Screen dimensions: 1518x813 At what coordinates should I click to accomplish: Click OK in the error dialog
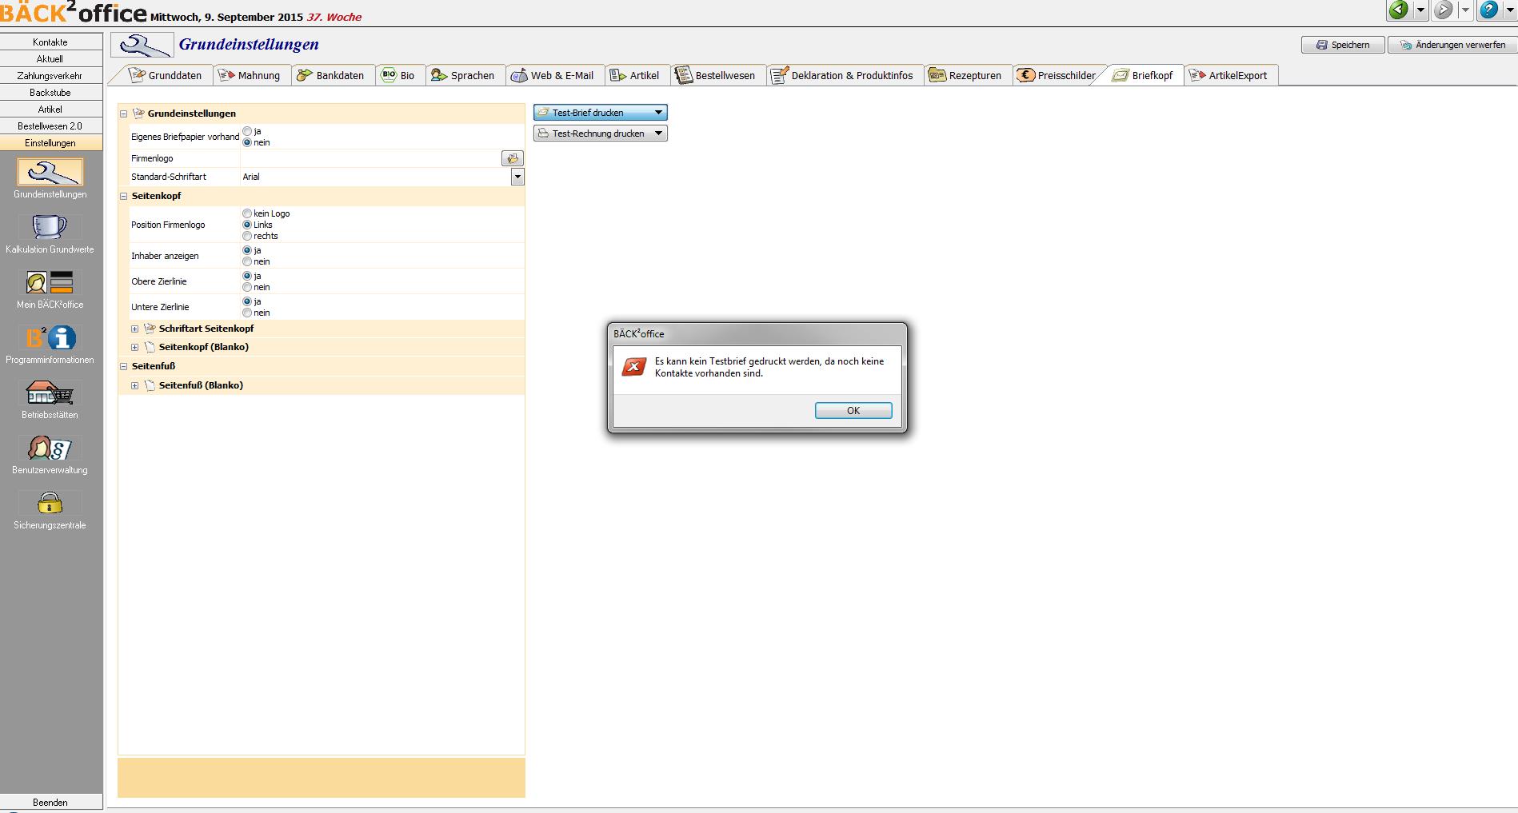[x=853, y=410]
